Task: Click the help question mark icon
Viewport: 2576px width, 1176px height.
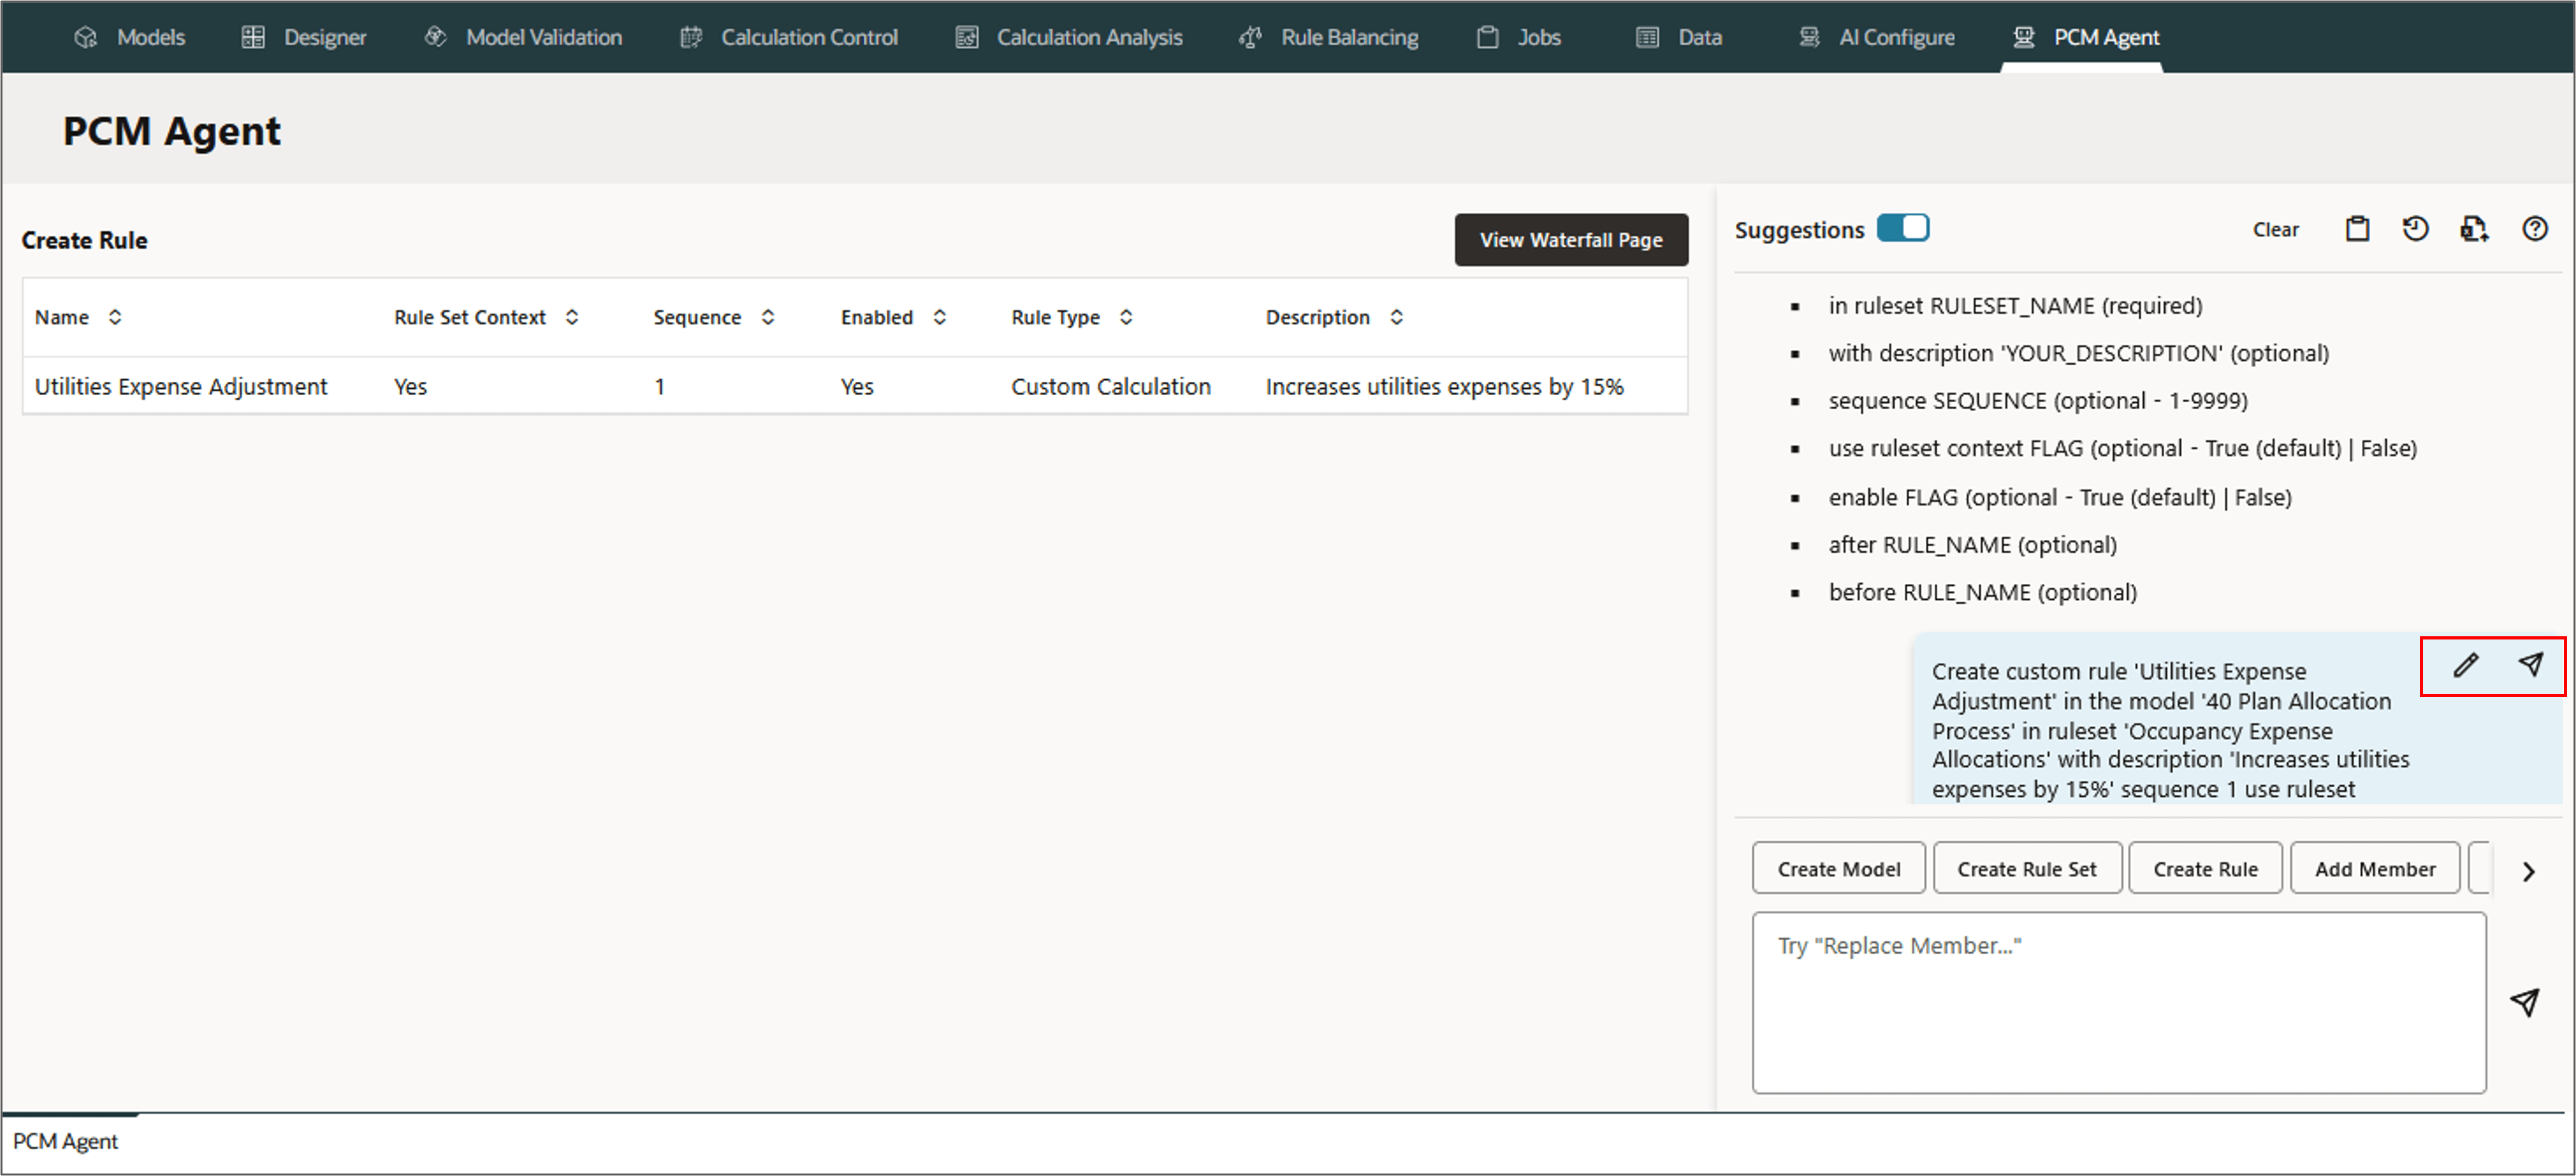Action: coord(2534,229)
